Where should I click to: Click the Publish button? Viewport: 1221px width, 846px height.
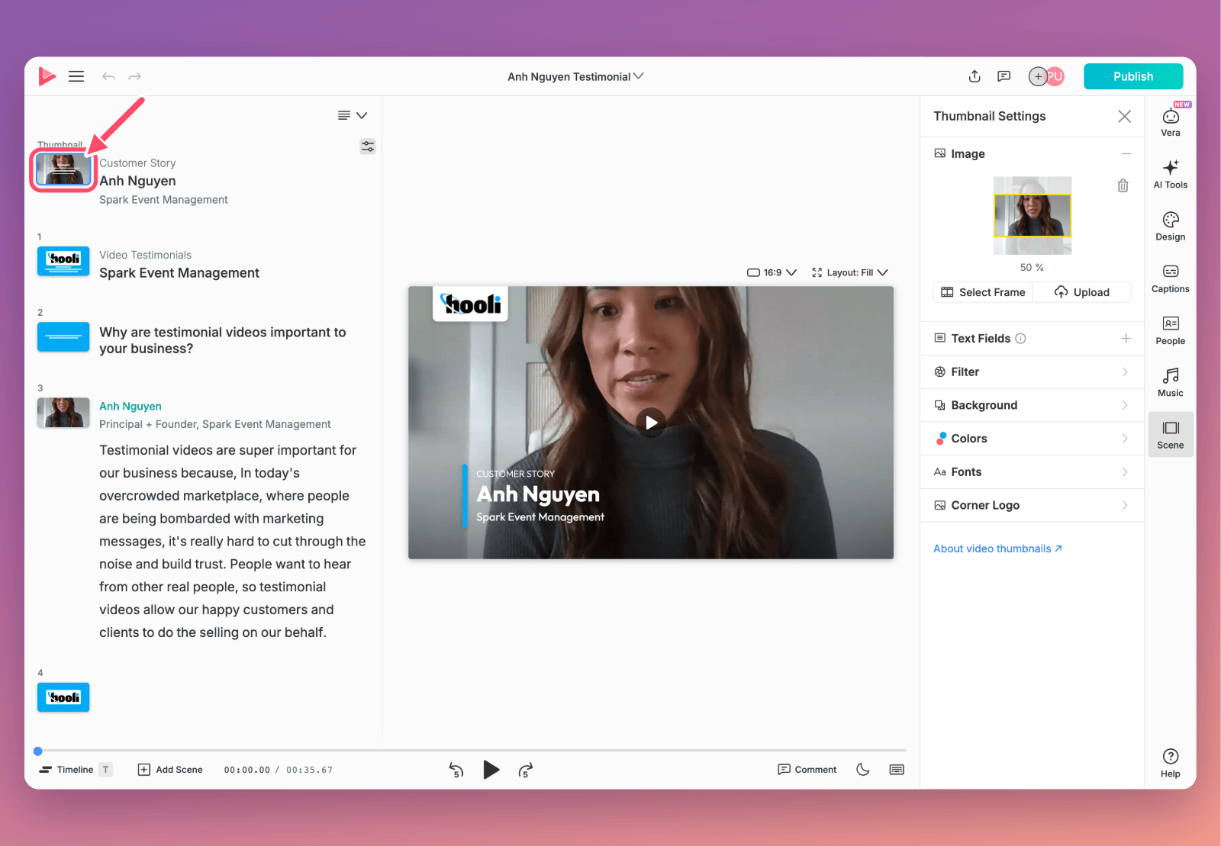pos(1133,76)
